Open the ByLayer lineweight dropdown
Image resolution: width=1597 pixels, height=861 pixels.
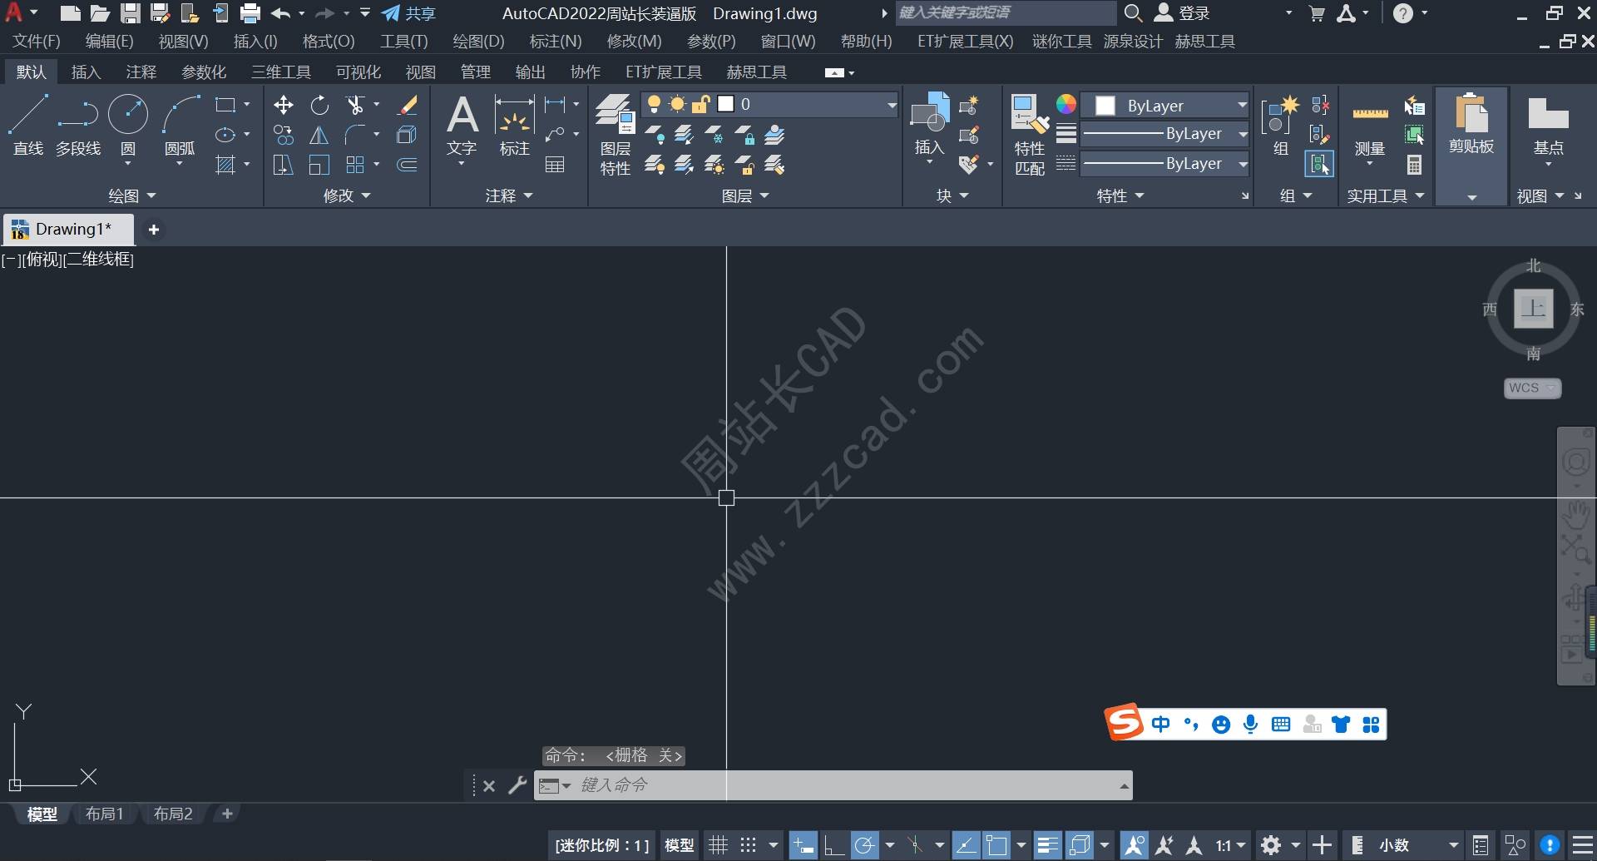click(x=1243, y=134)
